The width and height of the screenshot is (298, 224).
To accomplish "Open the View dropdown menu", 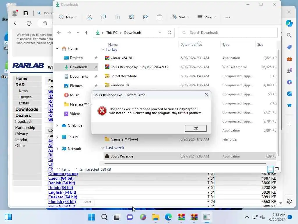I will pos(207,17).
